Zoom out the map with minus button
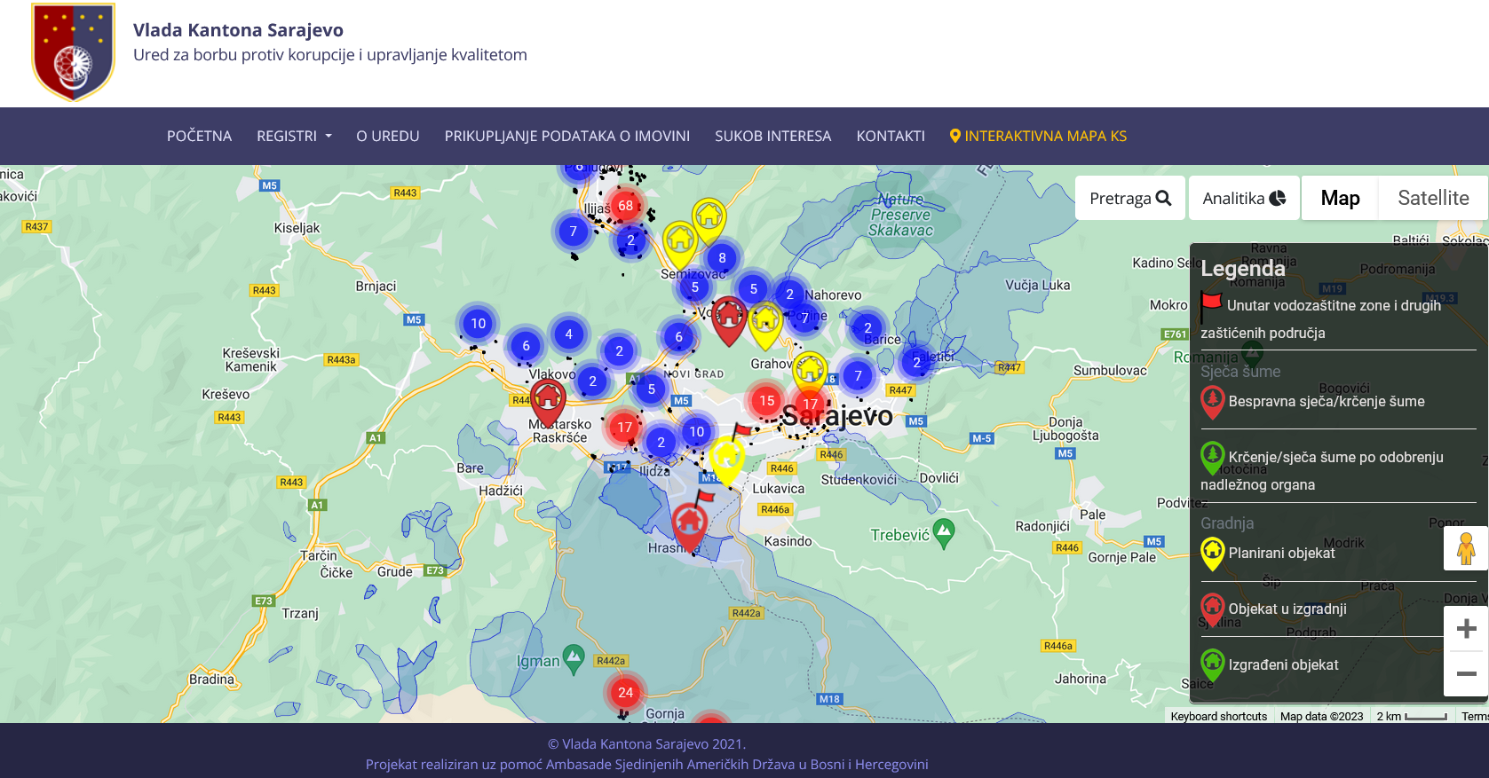Viewport: 1489px width, 778px height. 1466,674
